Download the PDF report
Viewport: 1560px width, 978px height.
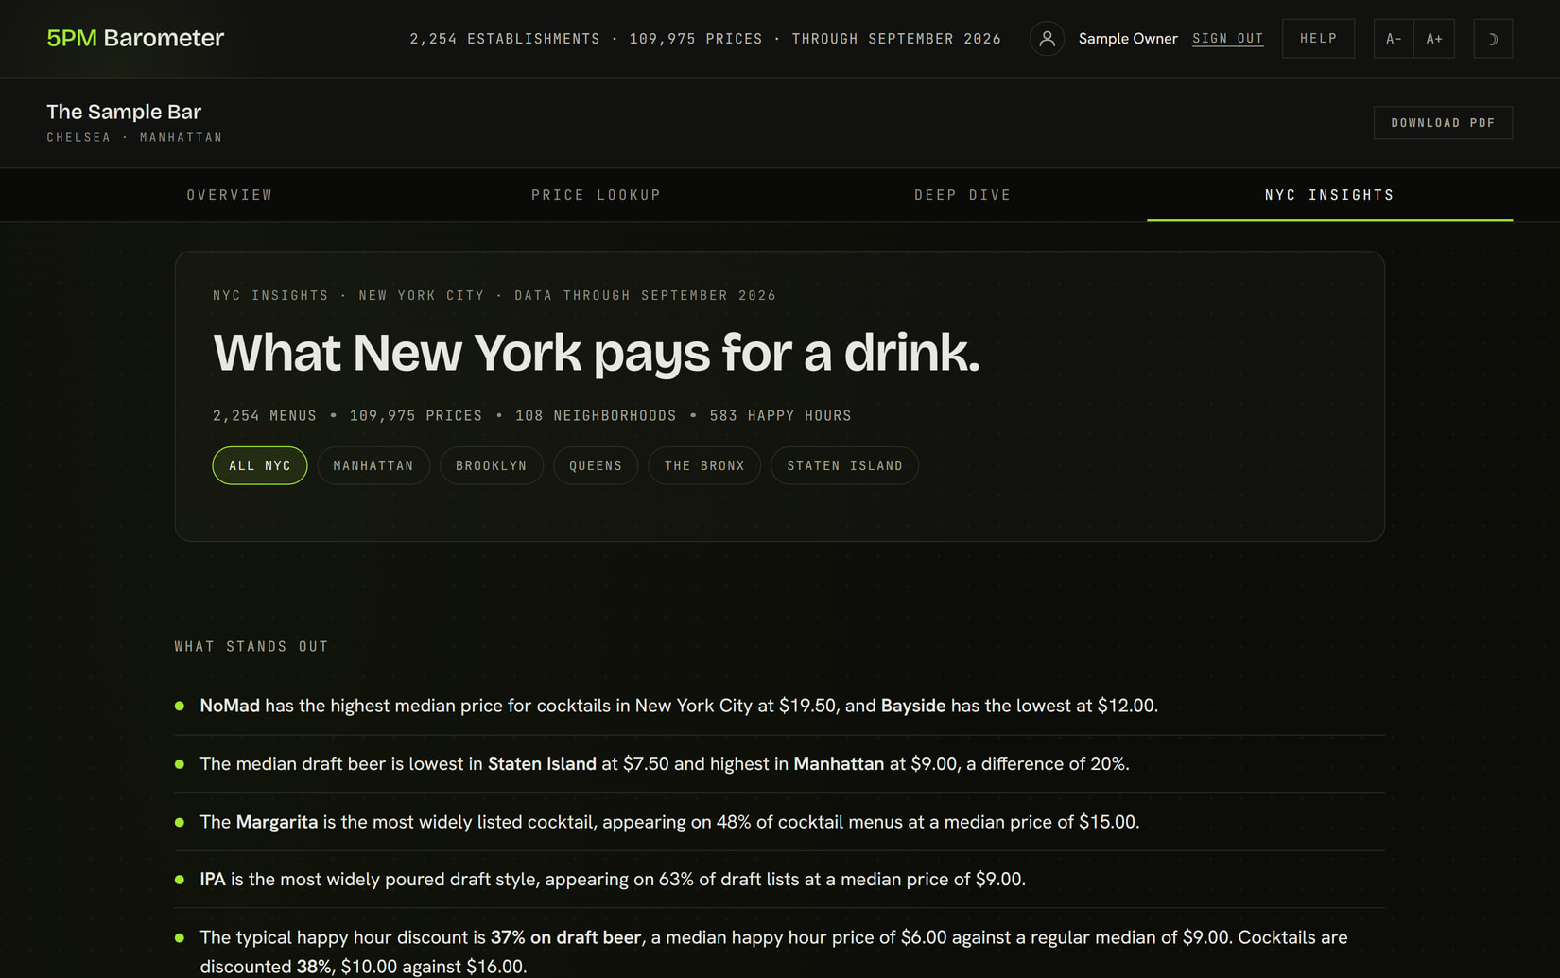tap(1443, 123)
